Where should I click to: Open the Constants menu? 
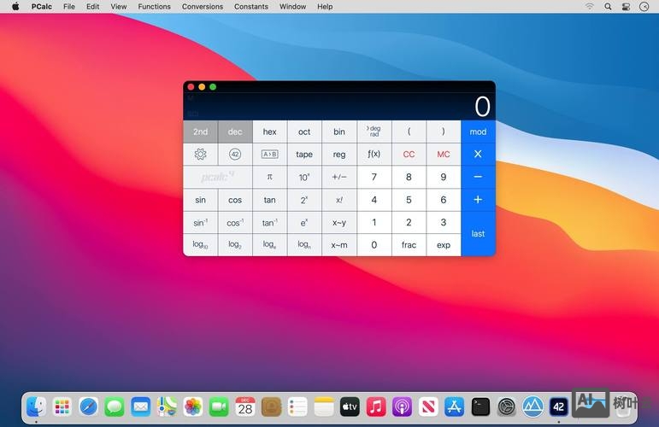point(251,6)
